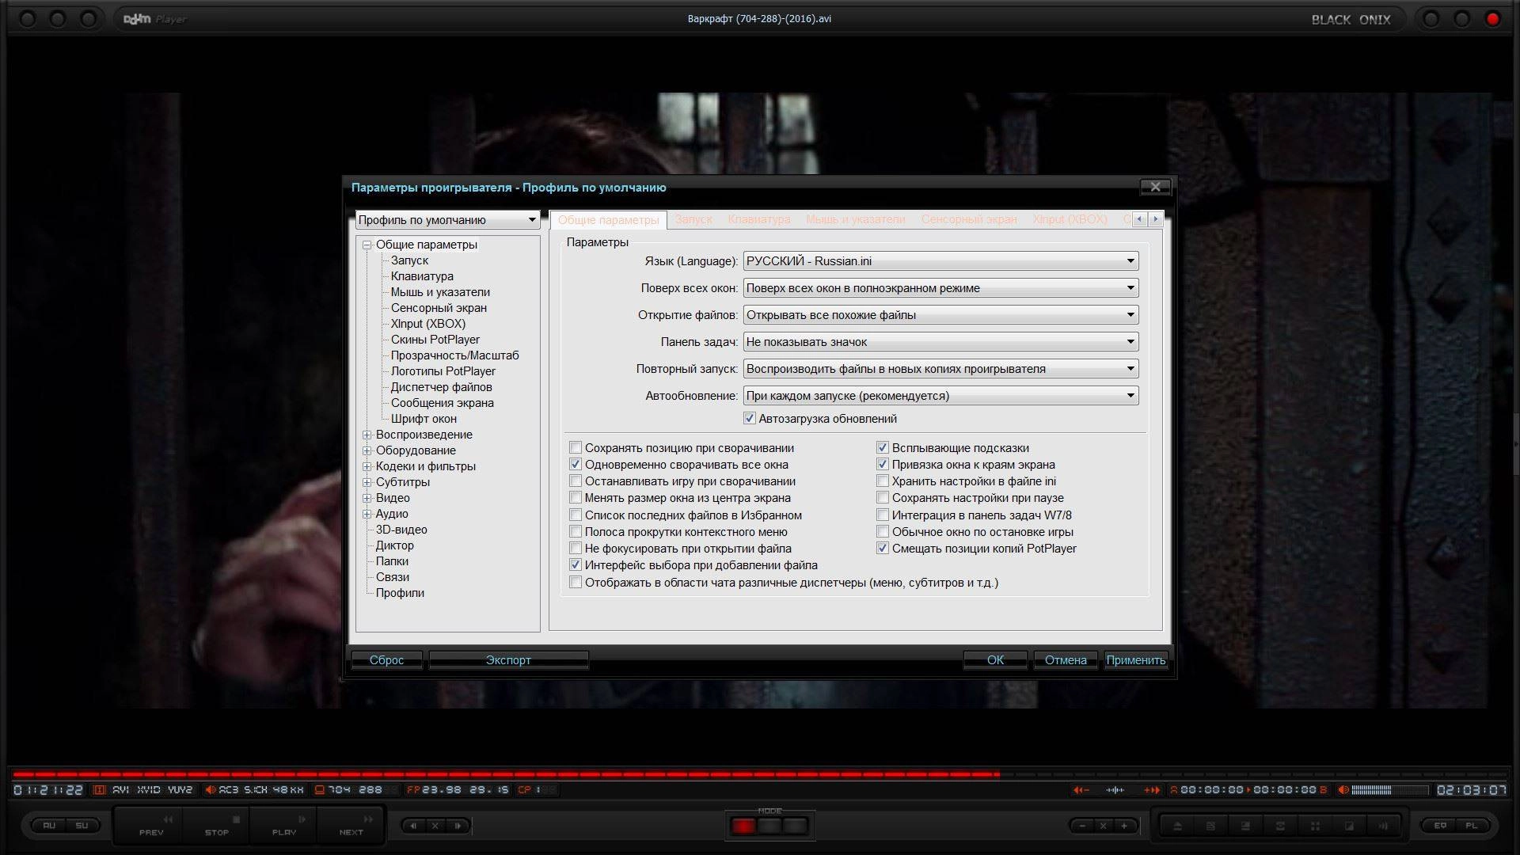Viewport: 1520px width, 855px height.
Task: Expand the Воспроизведение tree node
Action: point(367,435)
